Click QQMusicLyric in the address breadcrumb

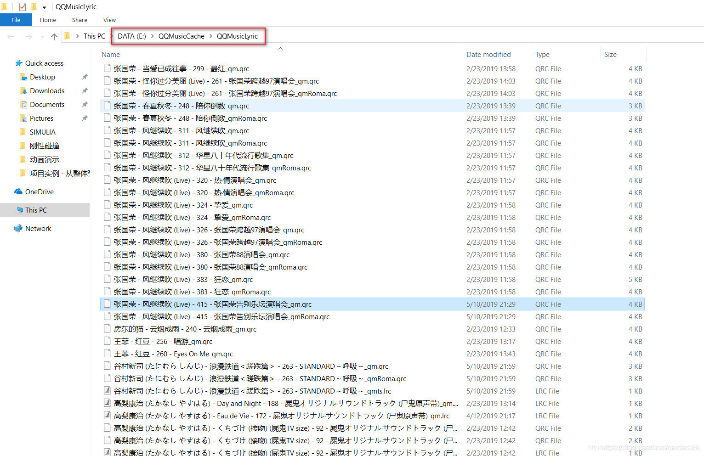coord(237,36)
